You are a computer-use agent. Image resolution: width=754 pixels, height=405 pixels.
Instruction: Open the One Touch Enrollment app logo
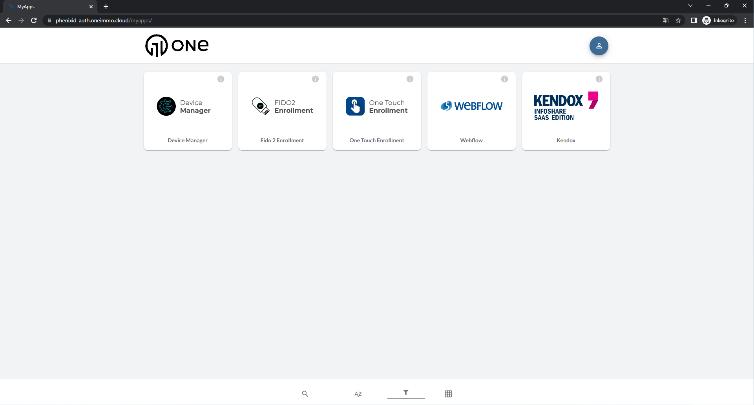377,106
